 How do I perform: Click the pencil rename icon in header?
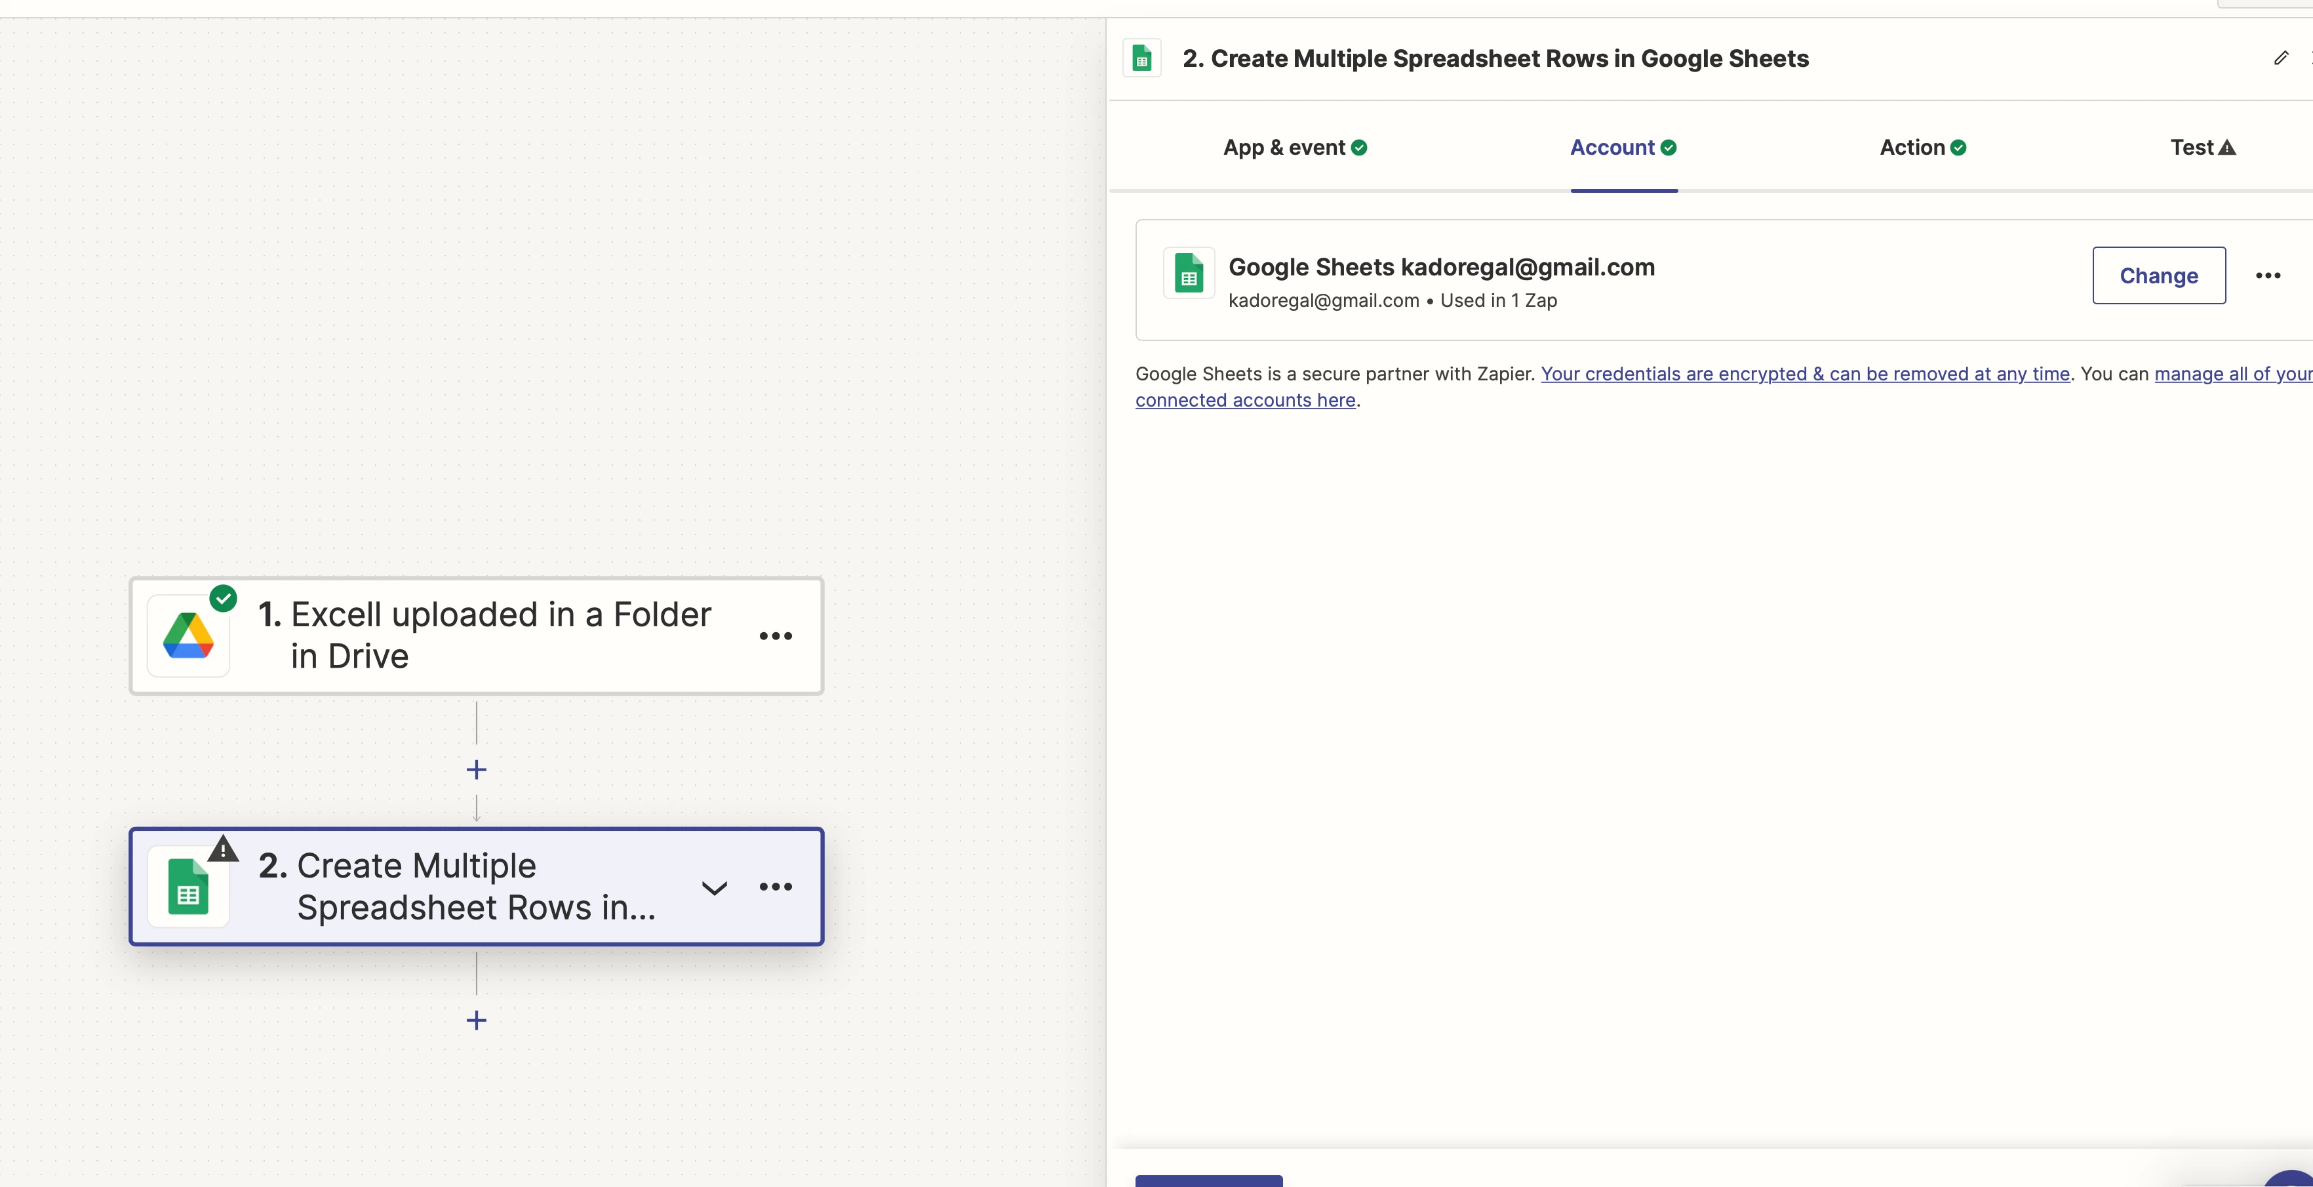tap(2281, 58)
